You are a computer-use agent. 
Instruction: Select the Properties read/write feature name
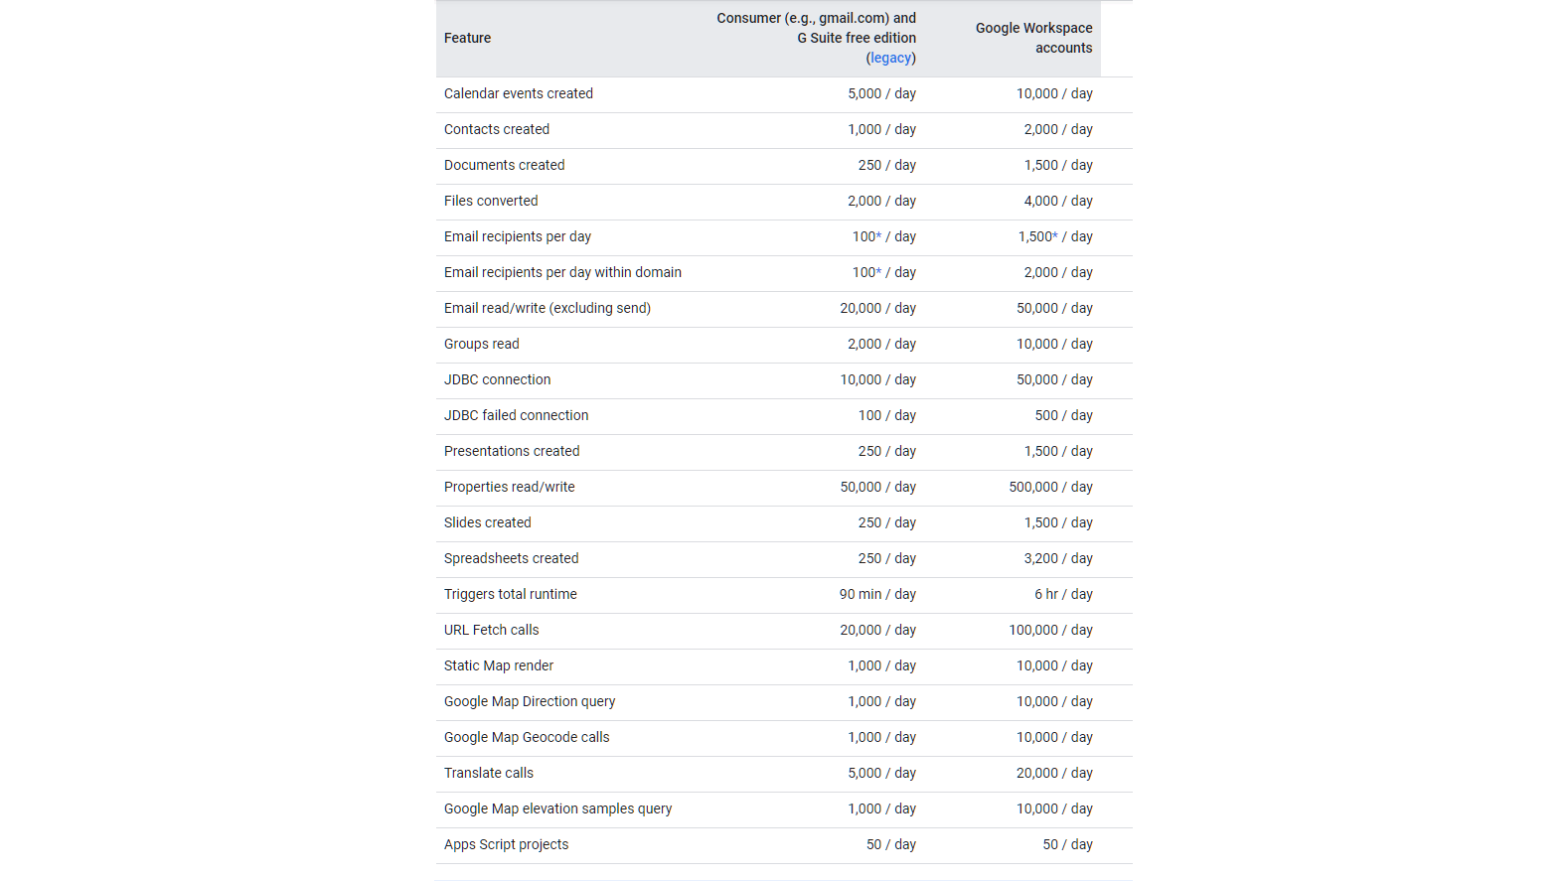coord(509,487)
